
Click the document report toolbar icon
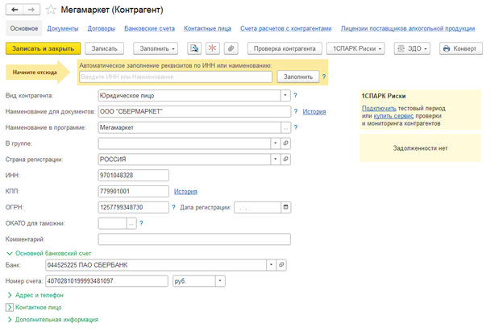pos(194,48)
